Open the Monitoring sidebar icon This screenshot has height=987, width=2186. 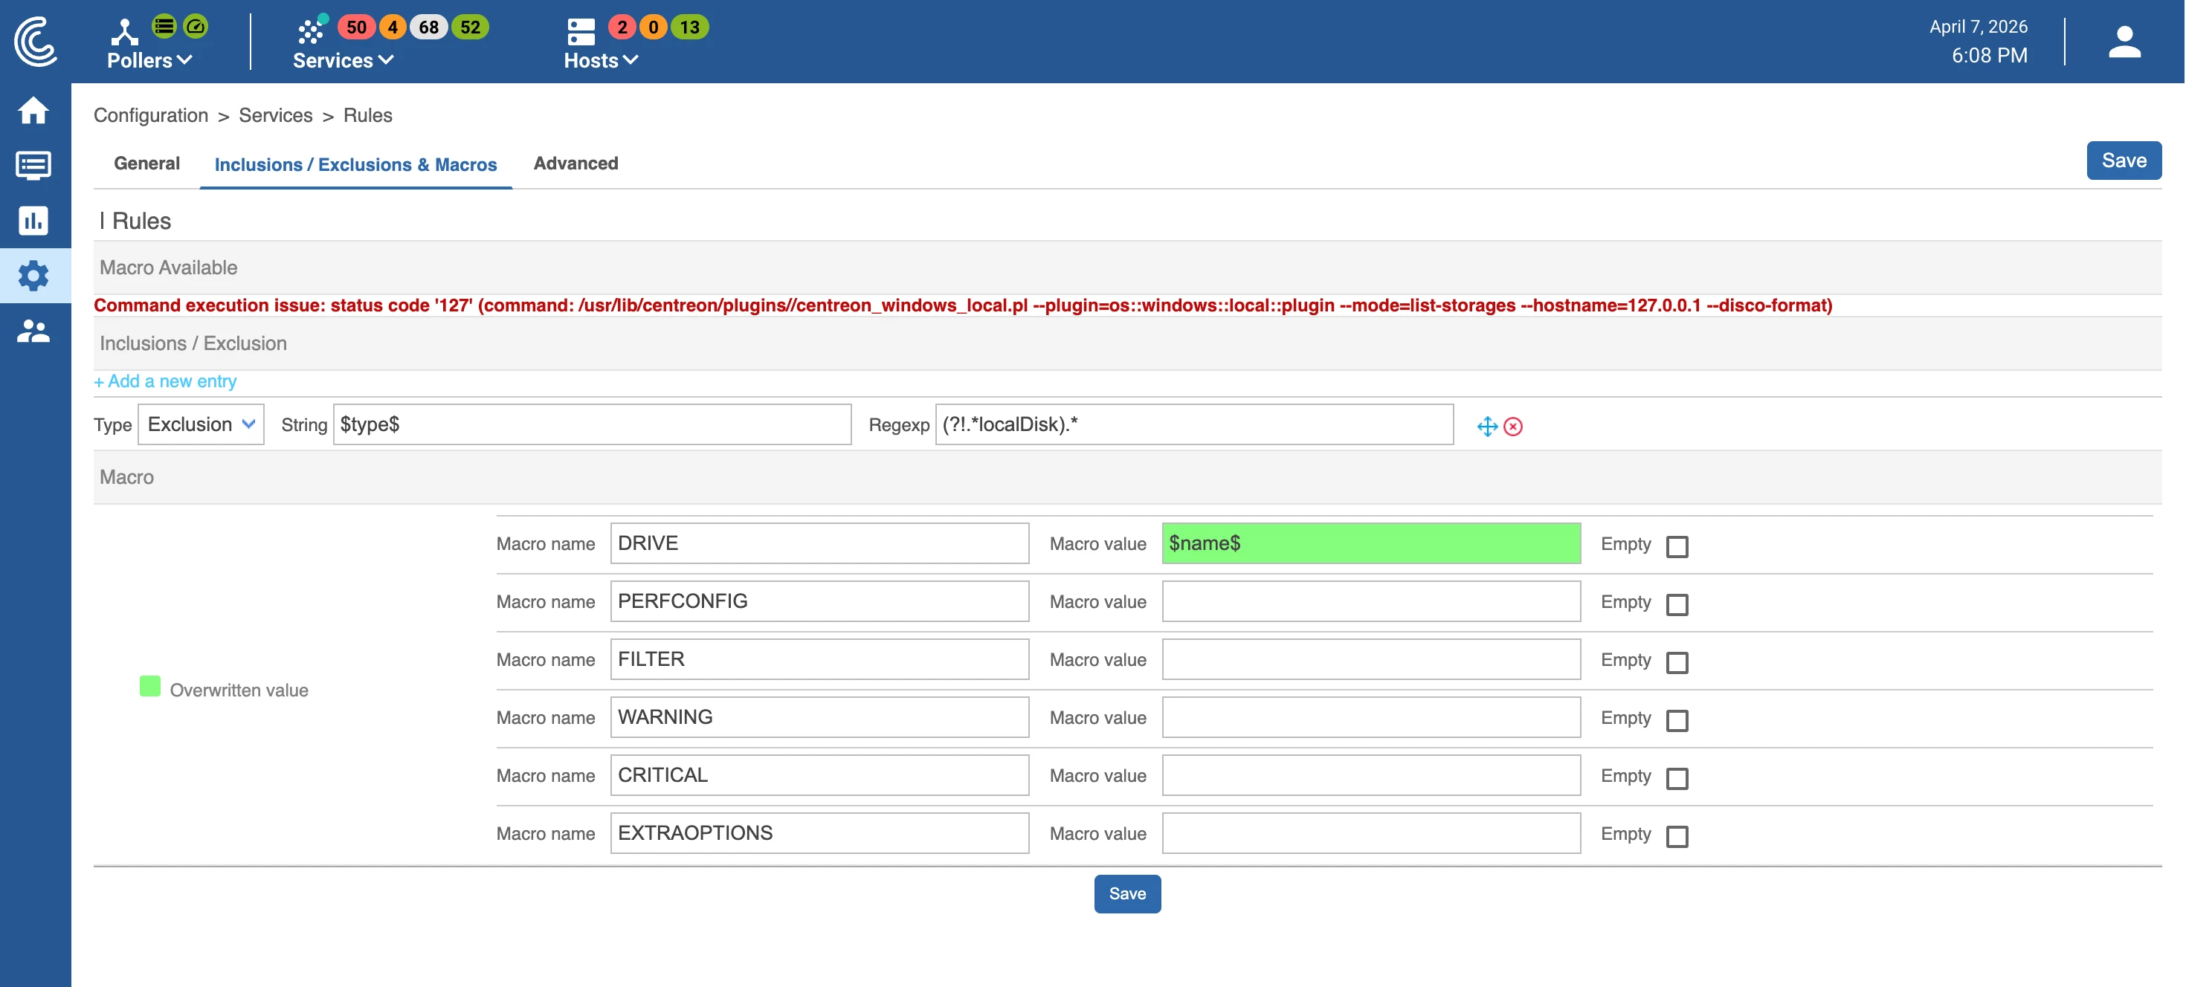pos(34,164)
